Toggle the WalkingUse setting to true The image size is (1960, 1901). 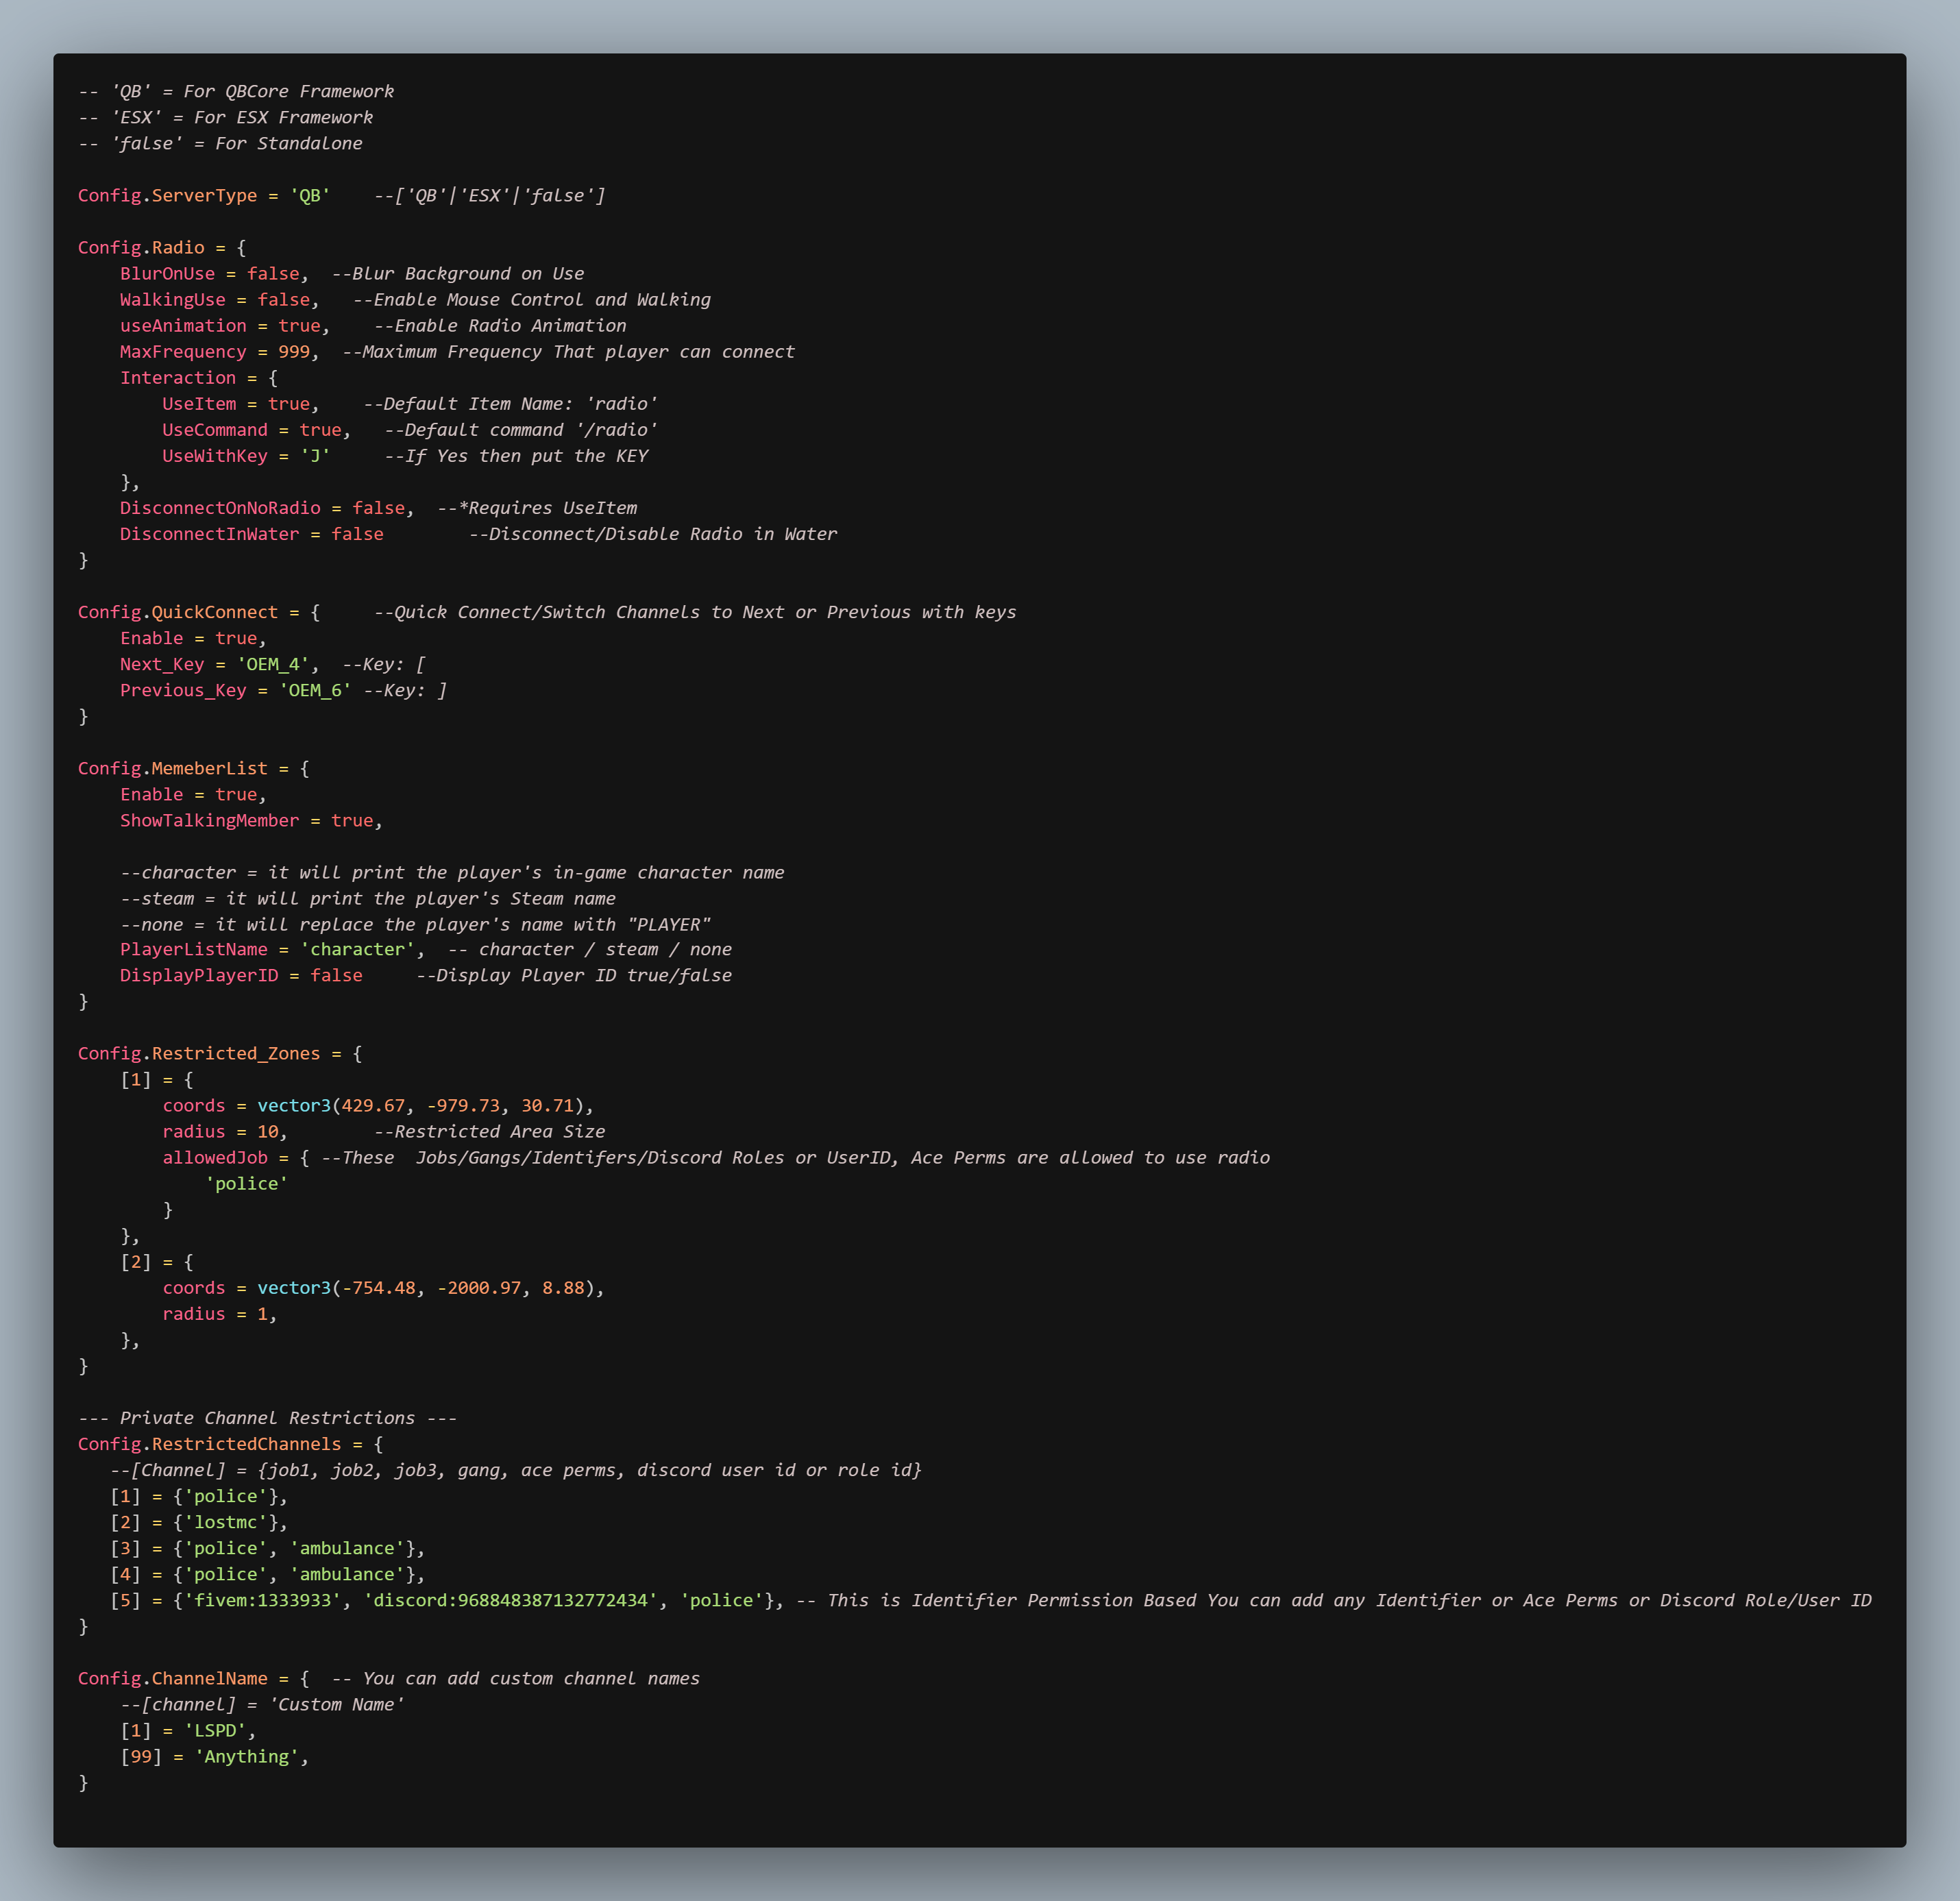[x=285, y=299]
